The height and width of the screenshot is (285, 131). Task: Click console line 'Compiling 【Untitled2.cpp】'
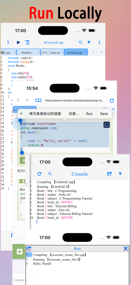click(x=56, y=182)
